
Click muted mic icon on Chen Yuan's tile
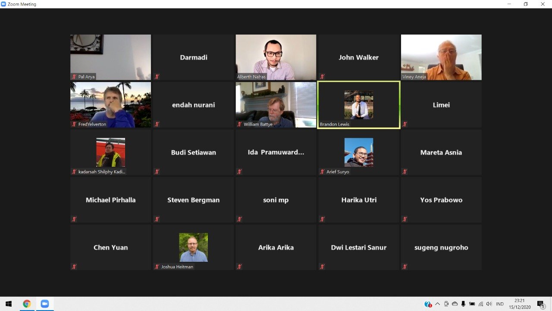pos(74,267)
